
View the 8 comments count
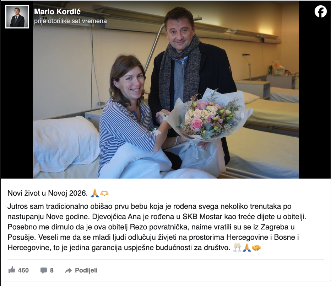(x=52, y=270)
